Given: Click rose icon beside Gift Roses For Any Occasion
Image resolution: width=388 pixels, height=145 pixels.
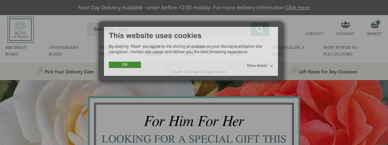Looking at the screenshot, I should (294, 72).
